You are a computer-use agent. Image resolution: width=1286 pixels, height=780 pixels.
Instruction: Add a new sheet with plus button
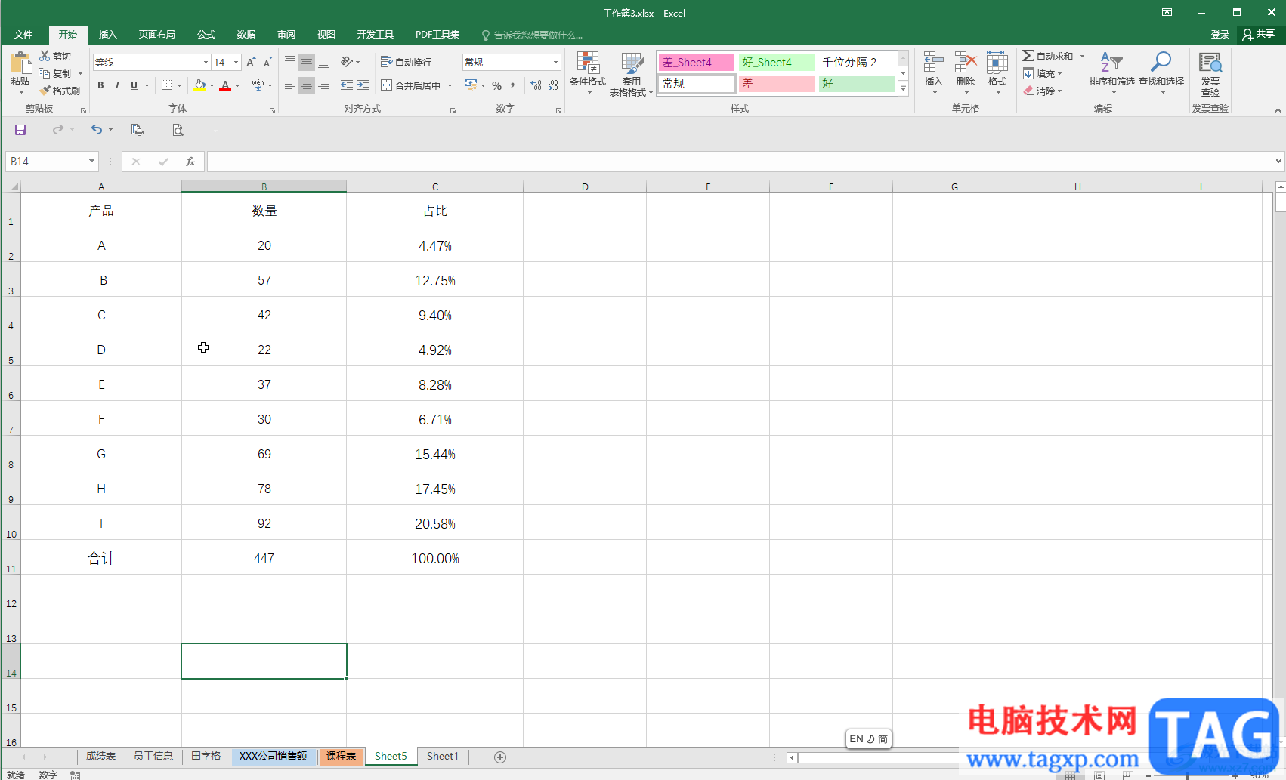click(x=499, y=757)
